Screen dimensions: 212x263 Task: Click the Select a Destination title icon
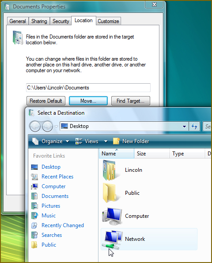pos(31,113)
